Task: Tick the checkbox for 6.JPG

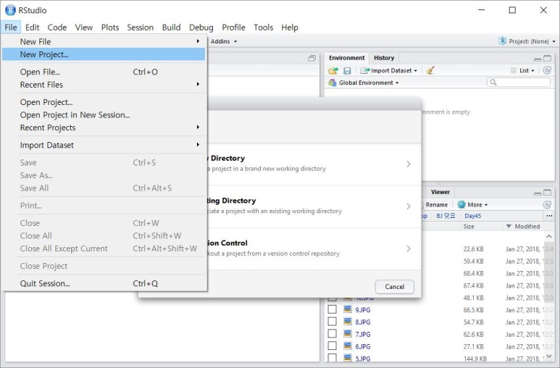Action: pyautogui.click(x=332, y=346)
